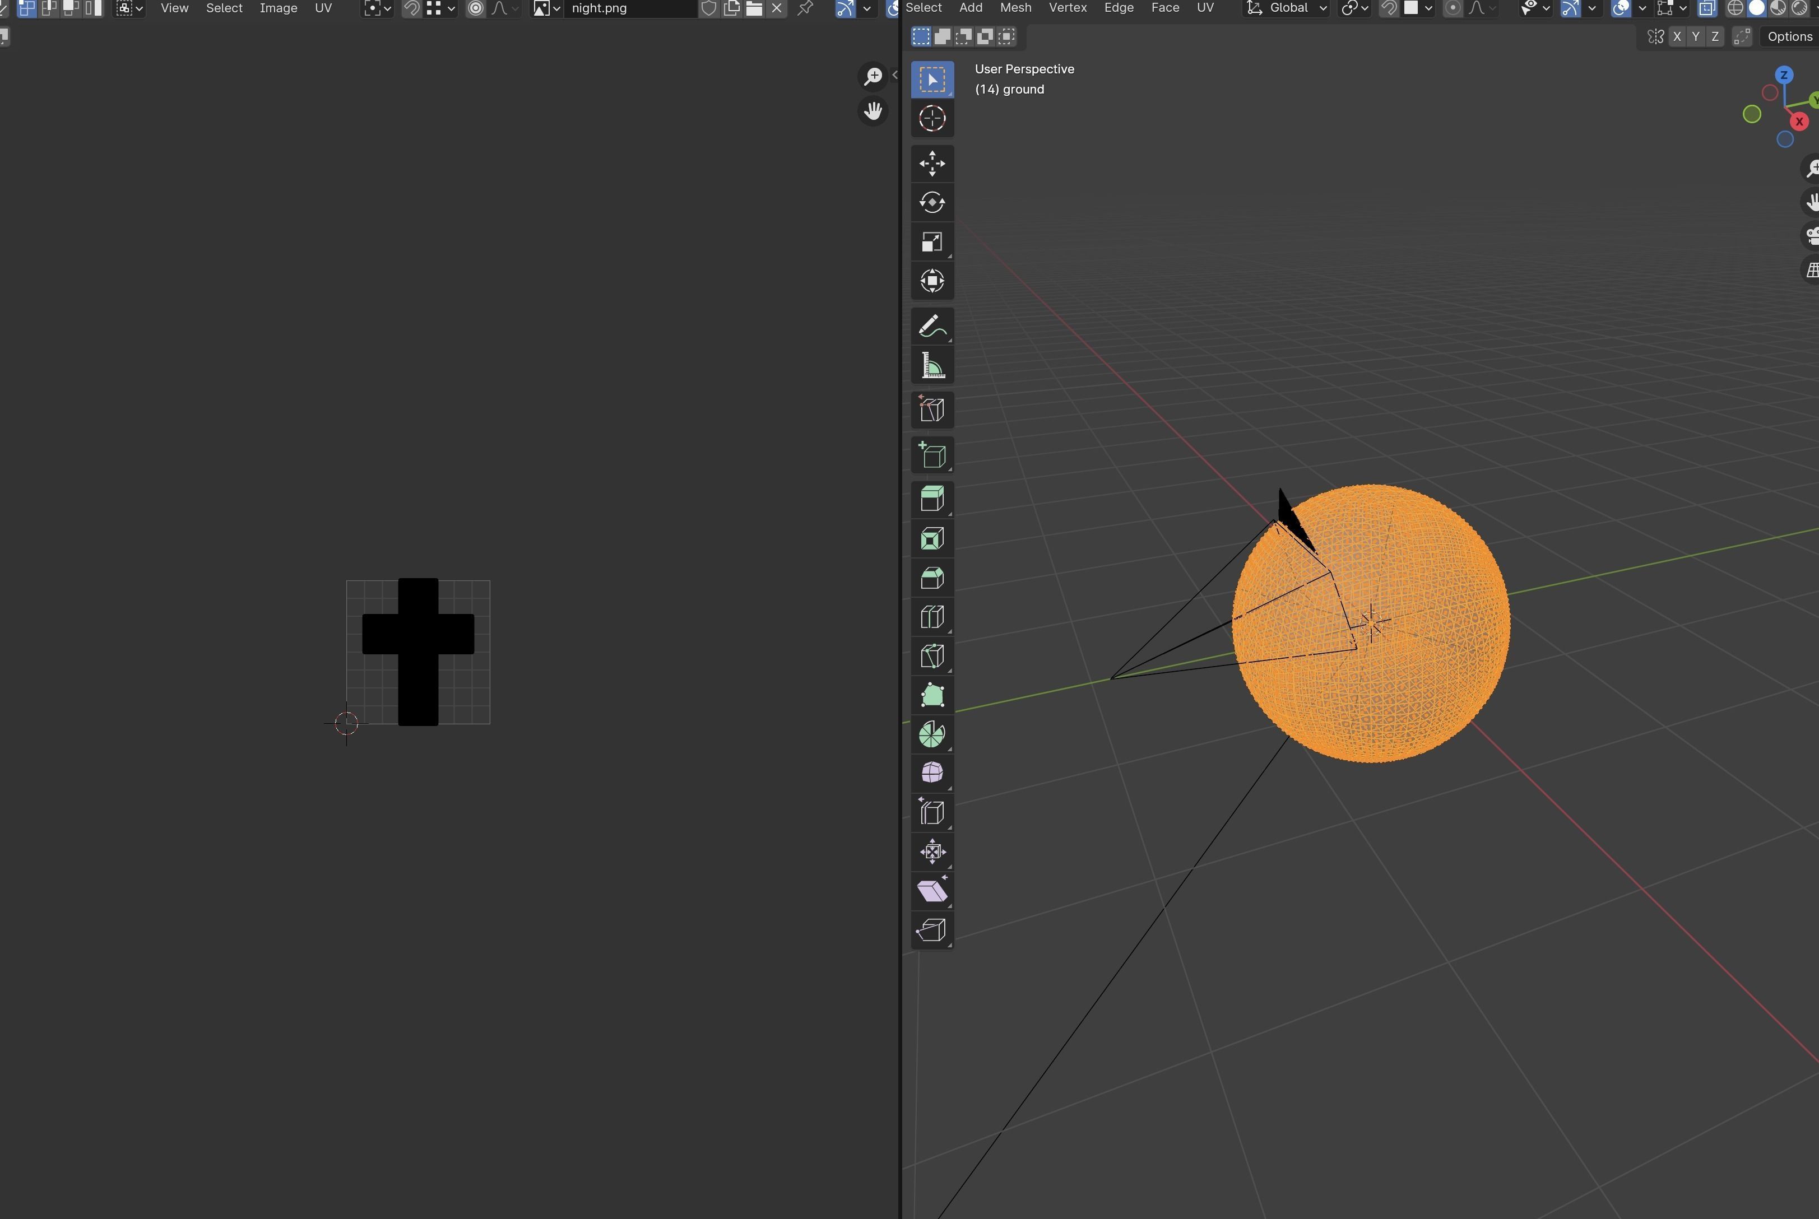Screen dimensions: 1819x1219
Task: Toggle X axis mirror
Action: click(1677, 36)
